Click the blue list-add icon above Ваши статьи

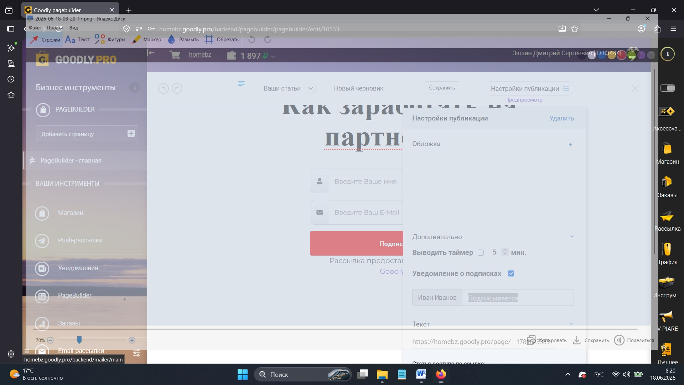click(241, 84)
